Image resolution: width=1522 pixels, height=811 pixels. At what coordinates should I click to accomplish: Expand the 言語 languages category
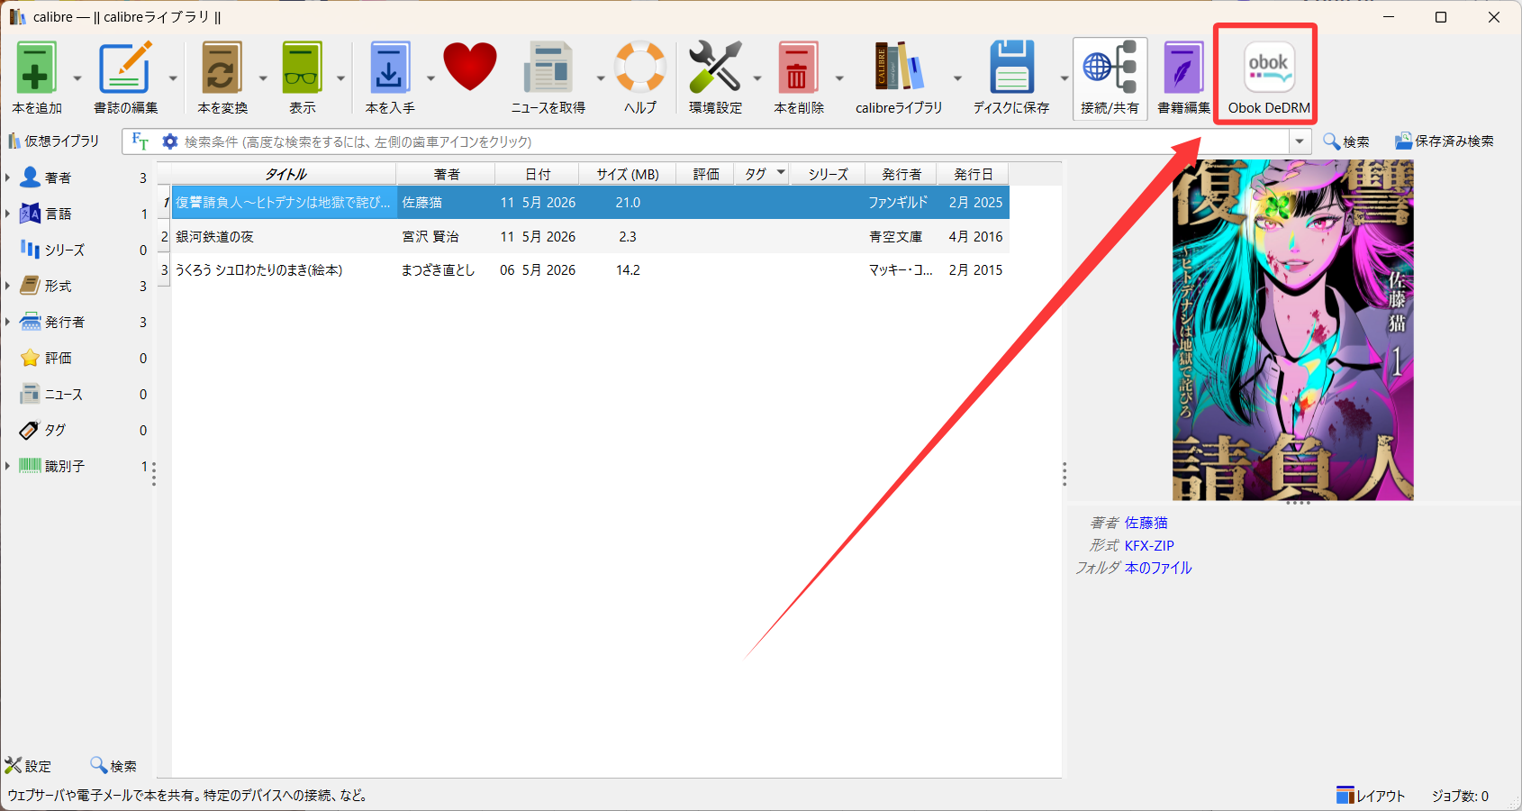pos(7,214)
